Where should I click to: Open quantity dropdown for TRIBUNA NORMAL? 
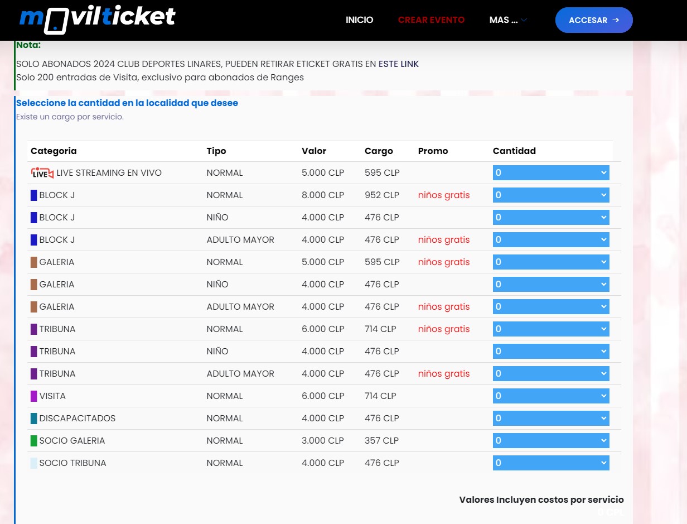click(x=551, y=329)
